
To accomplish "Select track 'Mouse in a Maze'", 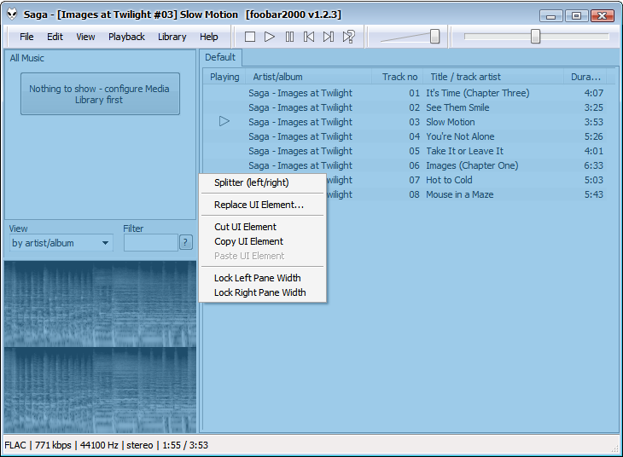I will click(460, 194).
